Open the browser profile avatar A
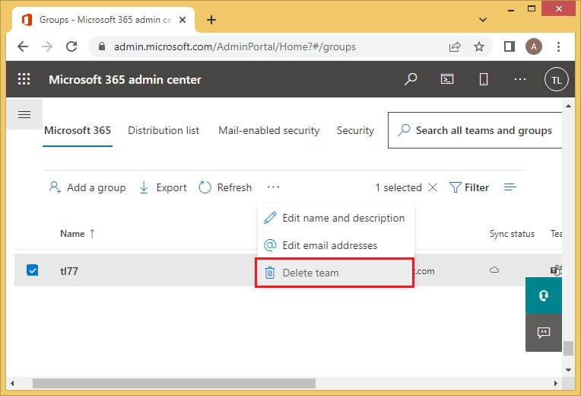Screen dimensions: 581x396 point(534,46)
